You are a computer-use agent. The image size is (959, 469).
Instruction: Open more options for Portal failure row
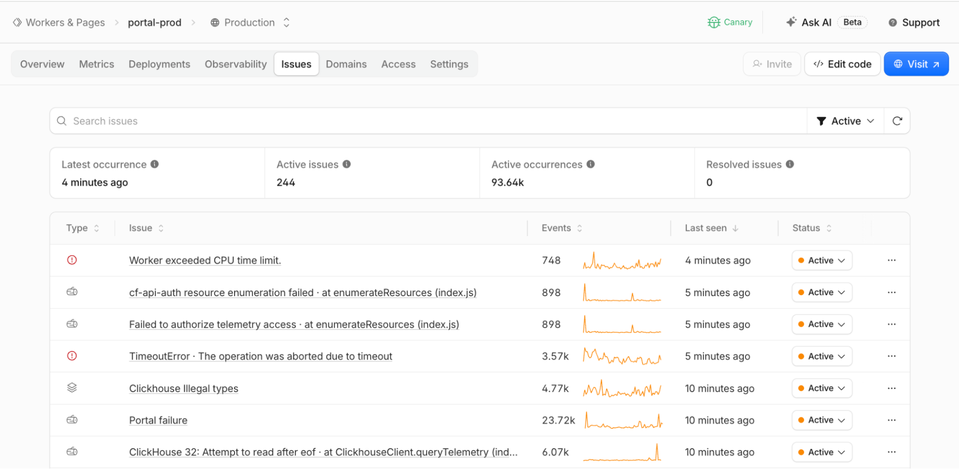pos(892,420)
